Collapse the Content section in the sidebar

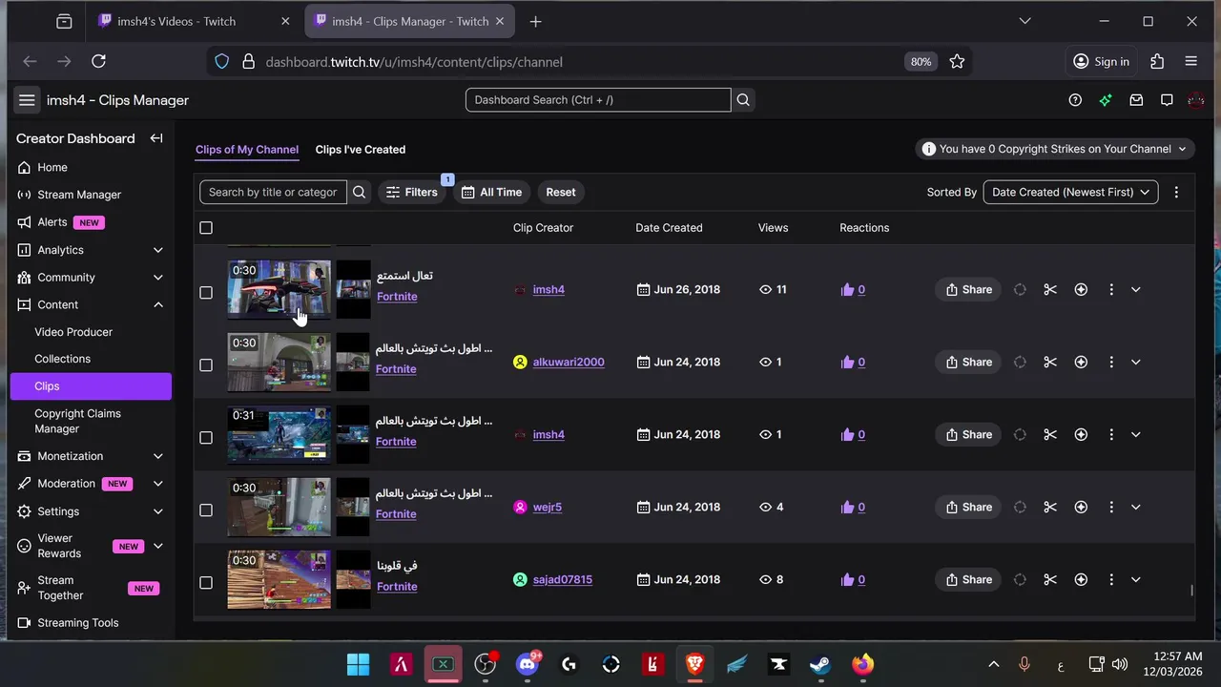(158, 304)
